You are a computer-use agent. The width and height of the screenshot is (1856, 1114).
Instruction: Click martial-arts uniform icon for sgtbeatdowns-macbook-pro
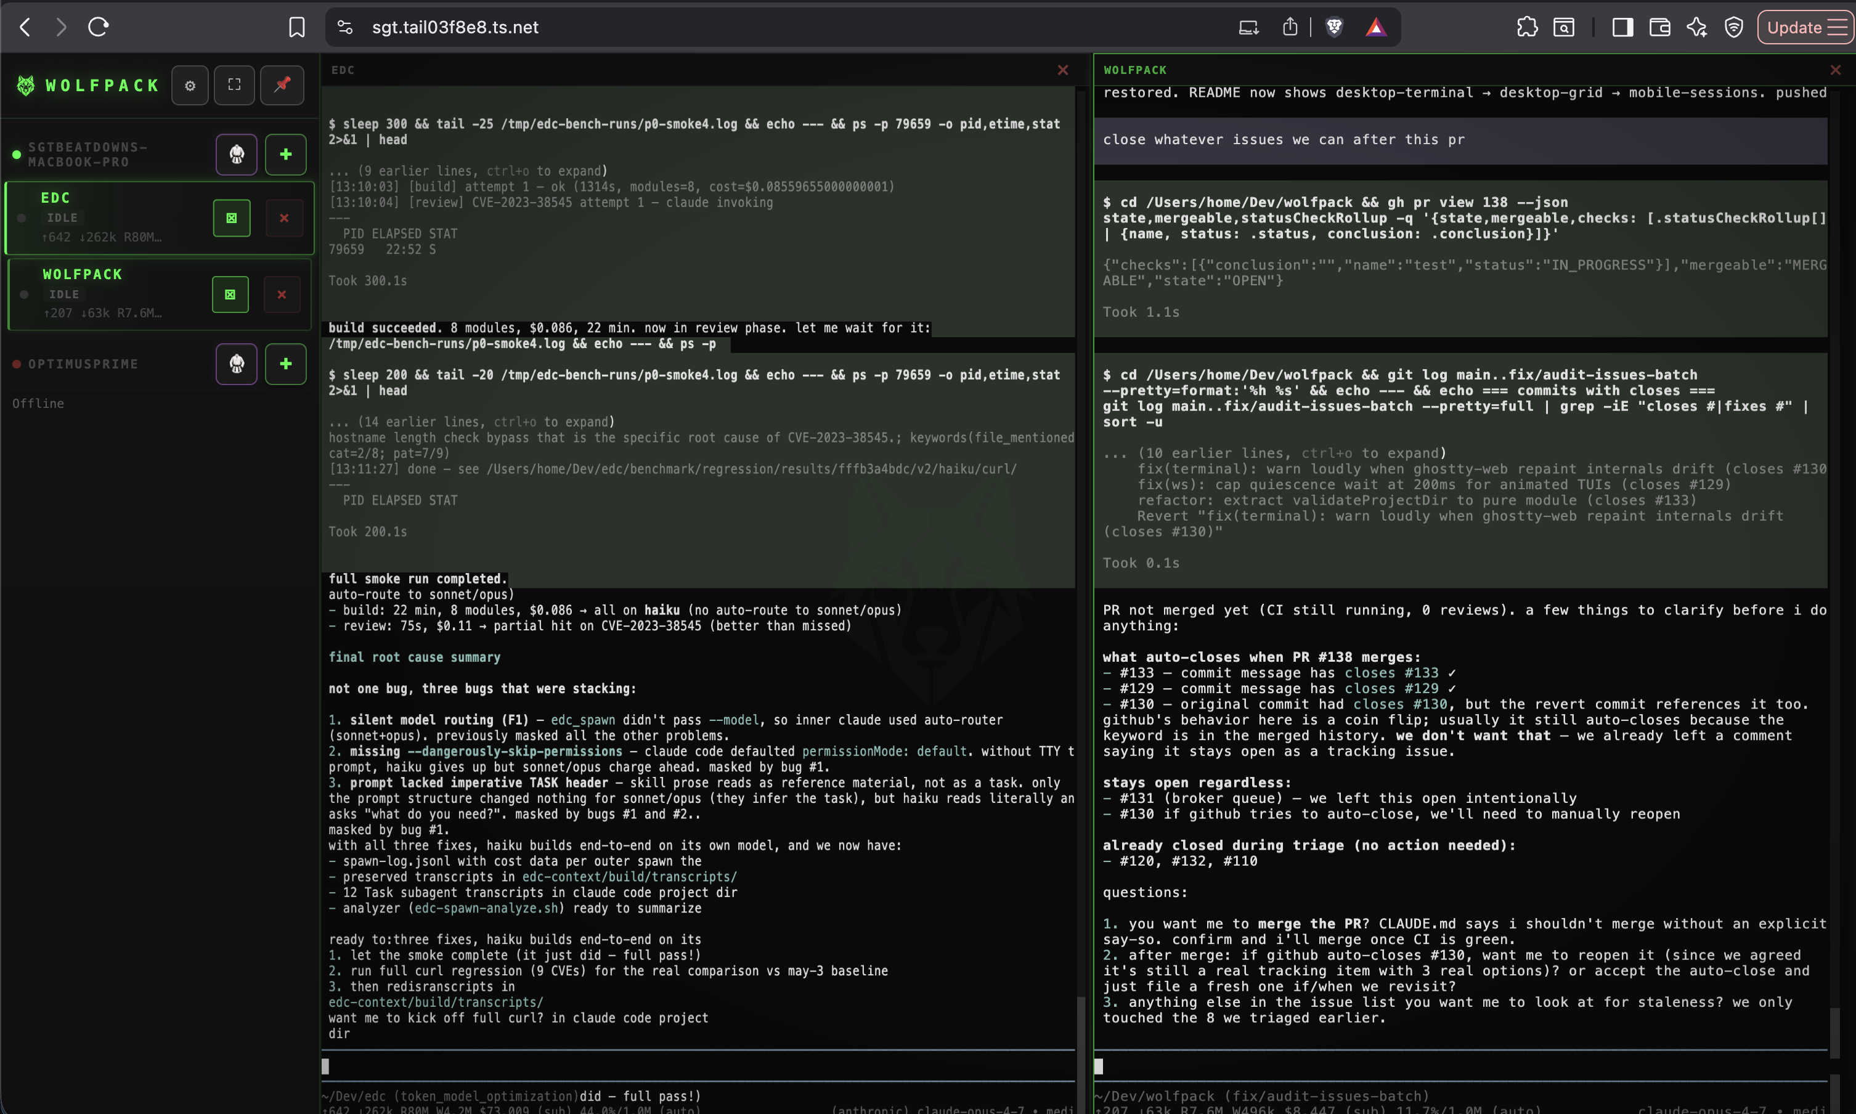[x=237, y=155]
